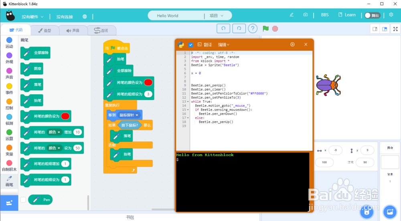Viewport: 401px width, 221px height.
Task: Click the pencil edit icon in header
Action: click(x=292, y=15)
